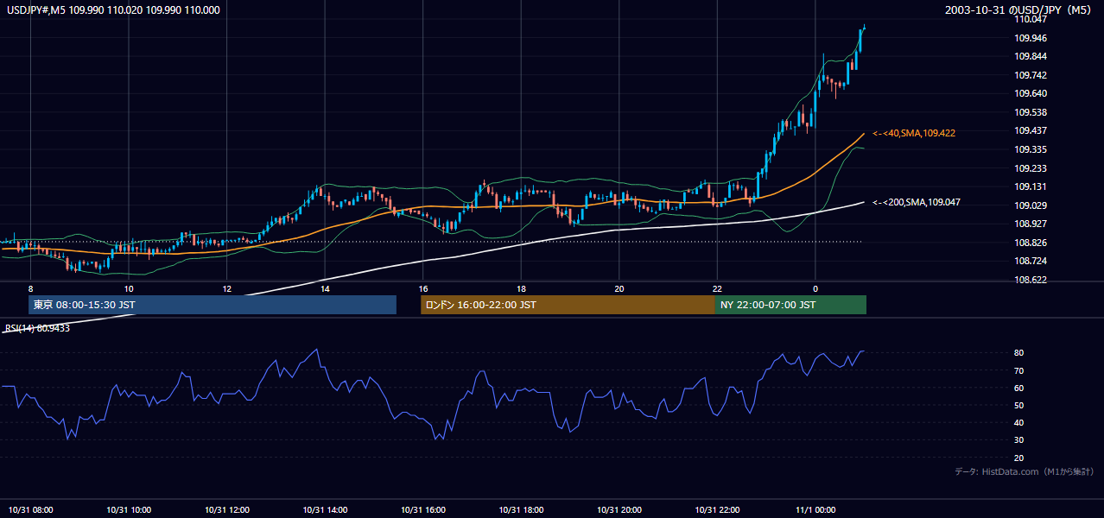The image size is (1104, 518).
Task: Click the NY 22:00-07:00 JST session bar
Action: pyautogui.click(x=790, y=305)
